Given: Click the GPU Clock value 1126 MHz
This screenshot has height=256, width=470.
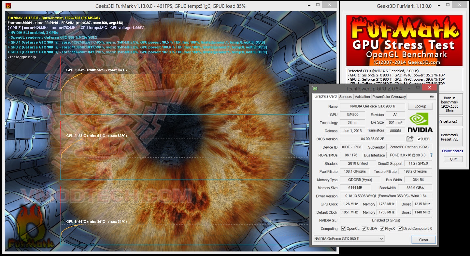Looking at the screenshot, I should pos(349,204).
